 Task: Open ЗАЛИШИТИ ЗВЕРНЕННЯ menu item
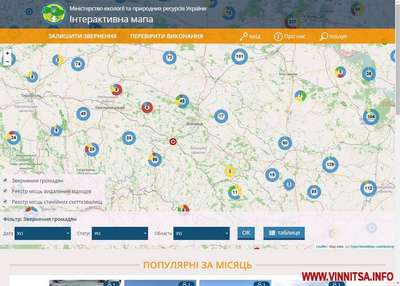[82, 37]
